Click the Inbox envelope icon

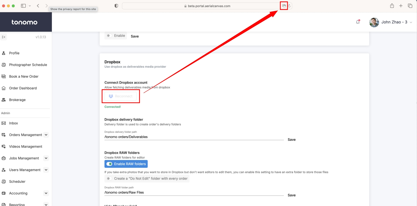pos(4,123)
